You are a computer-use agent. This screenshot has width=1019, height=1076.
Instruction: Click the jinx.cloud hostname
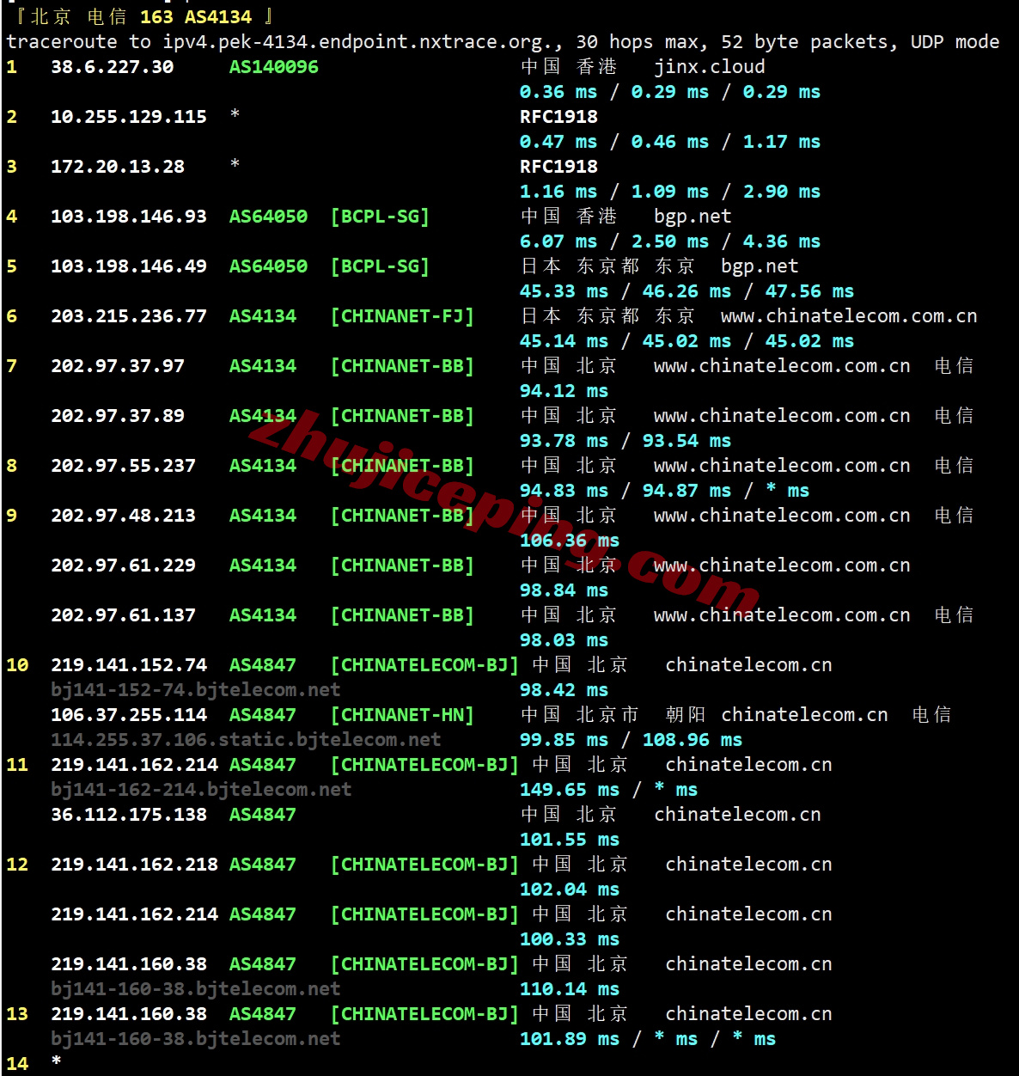coord(710,67)
